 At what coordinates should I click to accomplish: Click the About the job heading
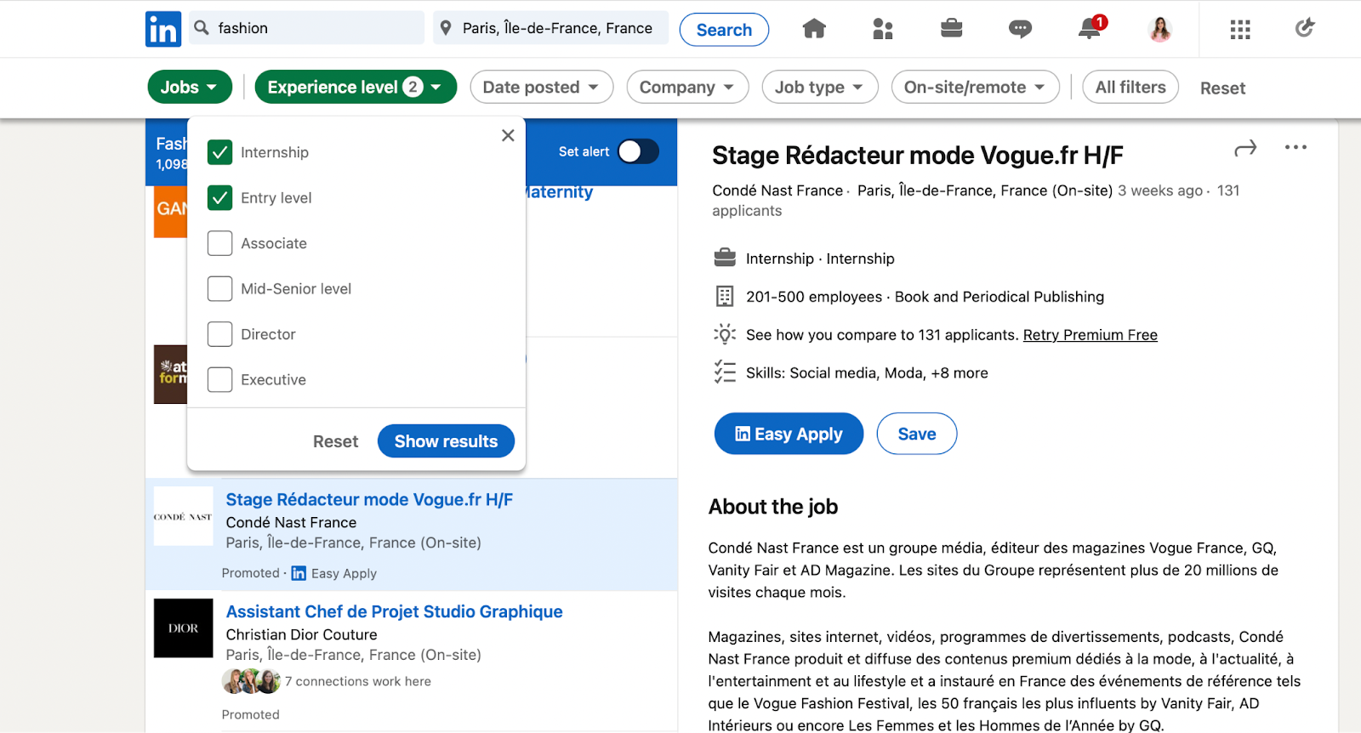click(773, 507)
